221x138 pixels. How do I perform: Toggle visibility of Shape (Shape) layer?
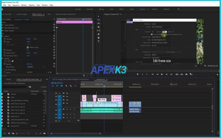[2, 31]
